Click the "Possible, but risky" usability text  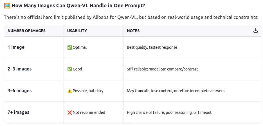pos(88,91)
